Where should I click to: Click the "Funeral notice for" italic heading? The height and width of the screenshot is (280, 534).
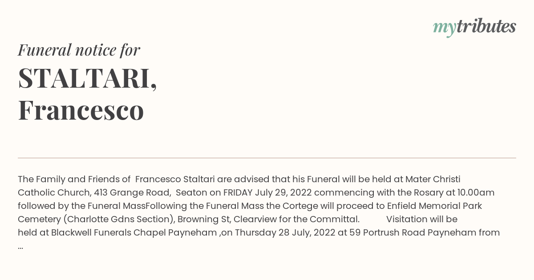pos(79,50)
